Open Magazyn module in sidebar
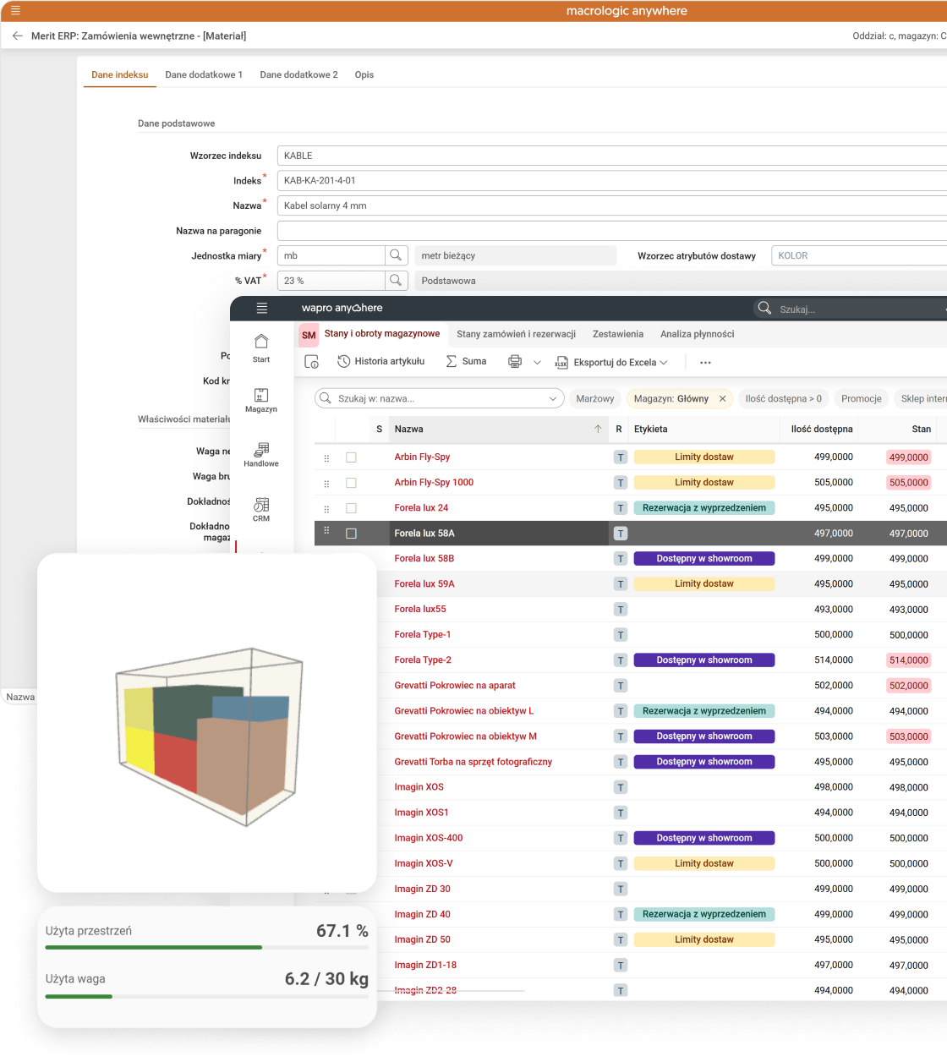 (261, 400)
